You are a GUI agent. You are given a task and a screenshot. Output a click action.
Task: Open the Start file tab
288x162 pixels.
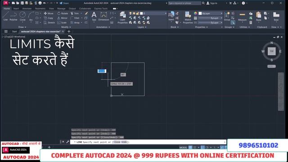(x=14, y=31)
